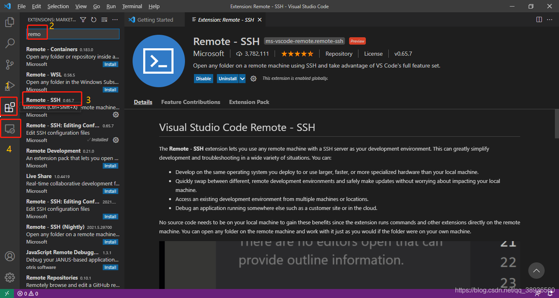559x298 pixels.
Task: Click the Preview badge
Action: click(357, 41)
